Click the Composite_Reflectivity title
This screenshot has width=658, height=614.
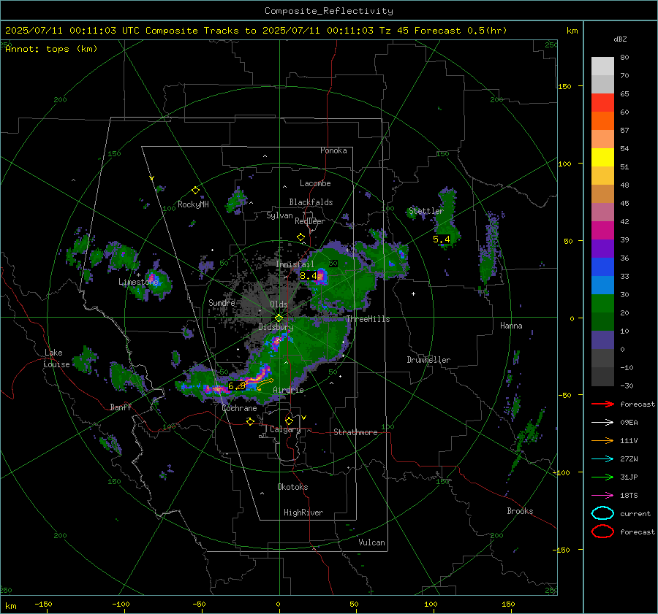(x=329, y=11)
